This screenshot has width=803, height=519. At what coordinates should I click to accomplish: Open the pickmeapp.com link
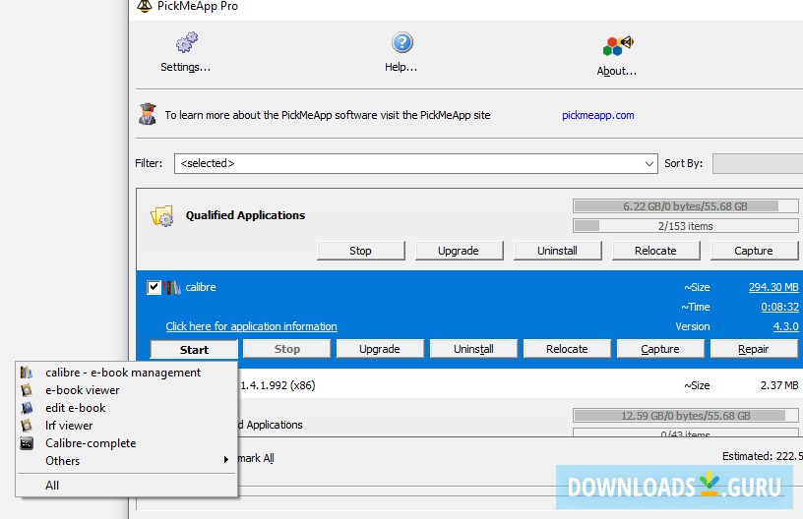tap(597, 116)
